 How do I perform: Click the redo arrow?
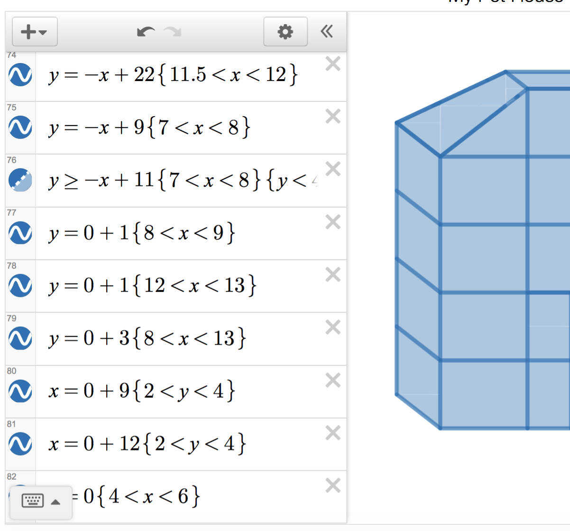[x=173, y=32]
